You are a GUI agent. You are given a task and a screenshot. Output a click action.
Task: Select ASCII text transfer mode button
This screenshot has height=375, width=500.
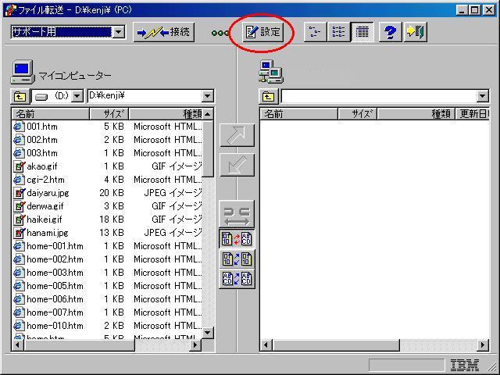click(x=237, y=278)
